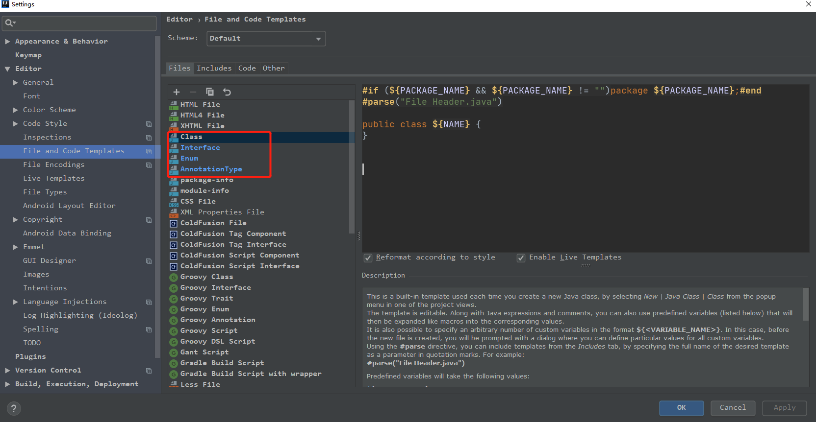The height and width of the screenshot is (422, 816).
Task: Expand Appearance & Behavior section
Action: click(x=8, y=42)
